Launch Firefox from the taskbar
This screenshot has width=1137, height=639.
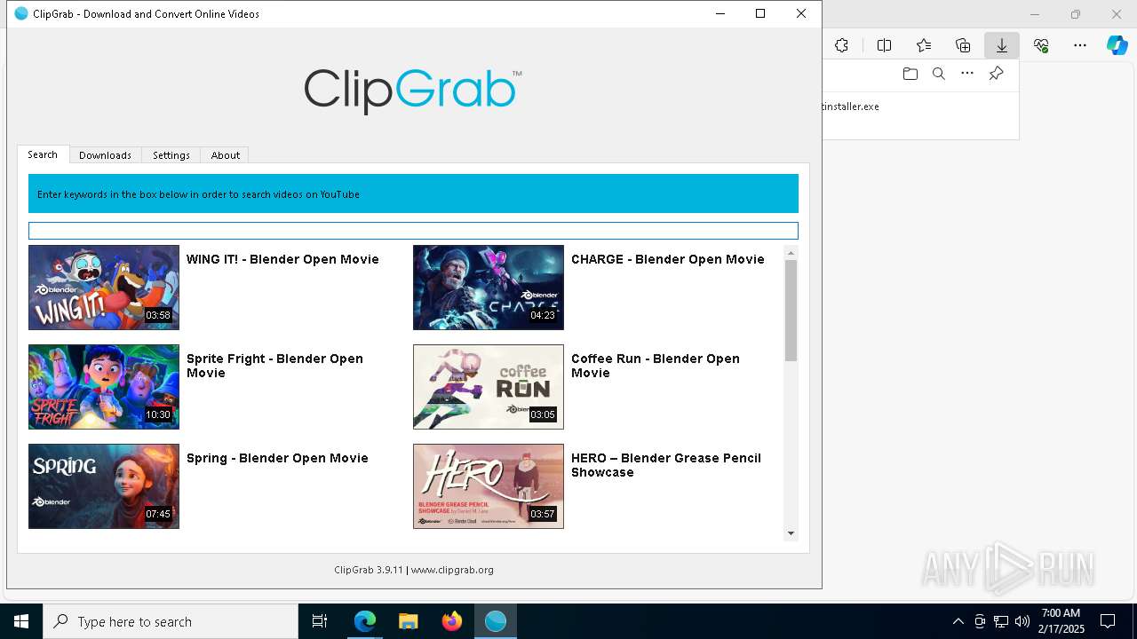451,621
